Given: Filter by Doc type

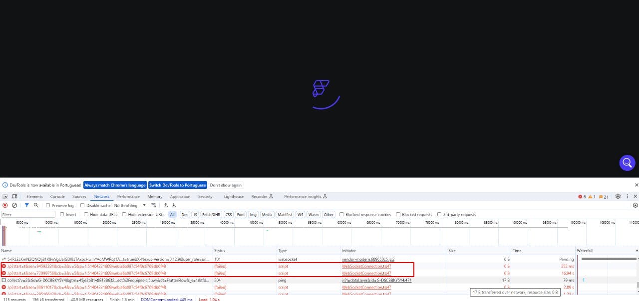Looking at the screenshot, I should tap(185, 215).
